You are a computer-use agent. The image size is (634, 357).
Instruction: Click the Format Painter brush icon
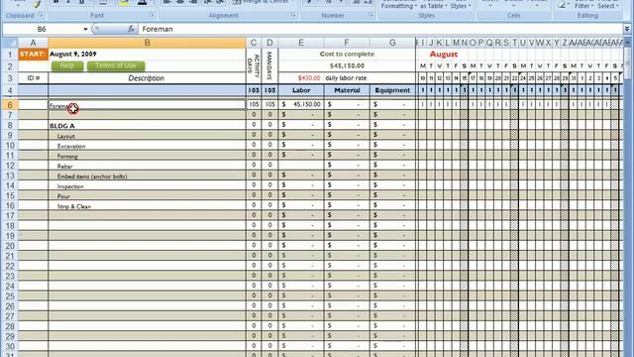point(37,4)
